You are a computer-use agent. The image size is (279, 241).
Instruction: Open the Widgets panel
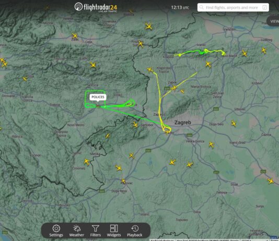[114, 231]
